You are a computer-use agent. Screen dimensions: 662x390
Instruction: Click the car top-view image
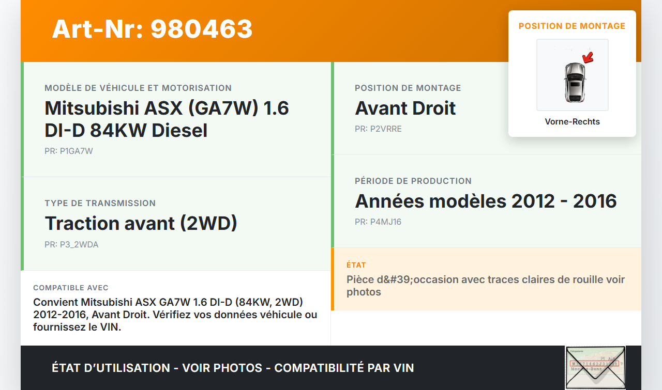click(574, 82)
